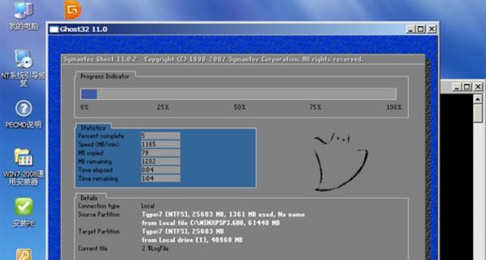Click the Symantec Ghost copyright header text
486x260 pixels.
213,59
